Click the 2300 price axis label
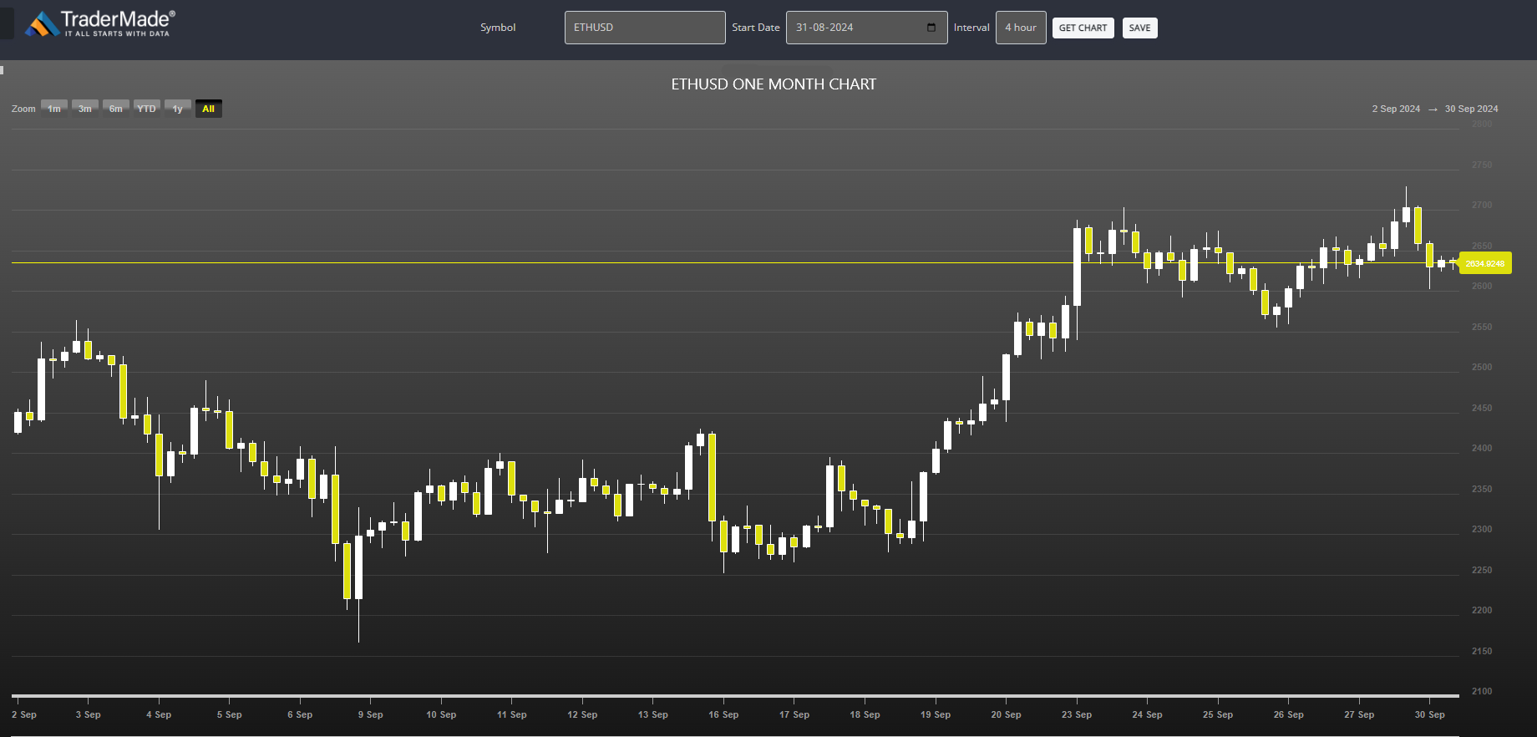 pyautogui.click(x=1482, y=529)
